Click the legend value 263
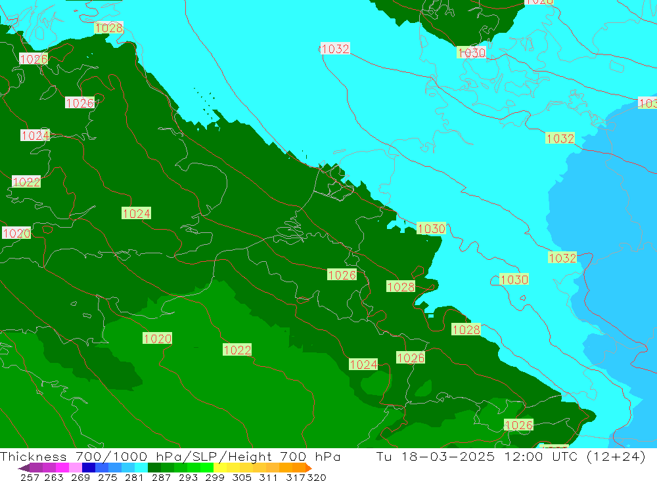Image resolution: width=657 pixels, height=481 pixels. (54, 477)
